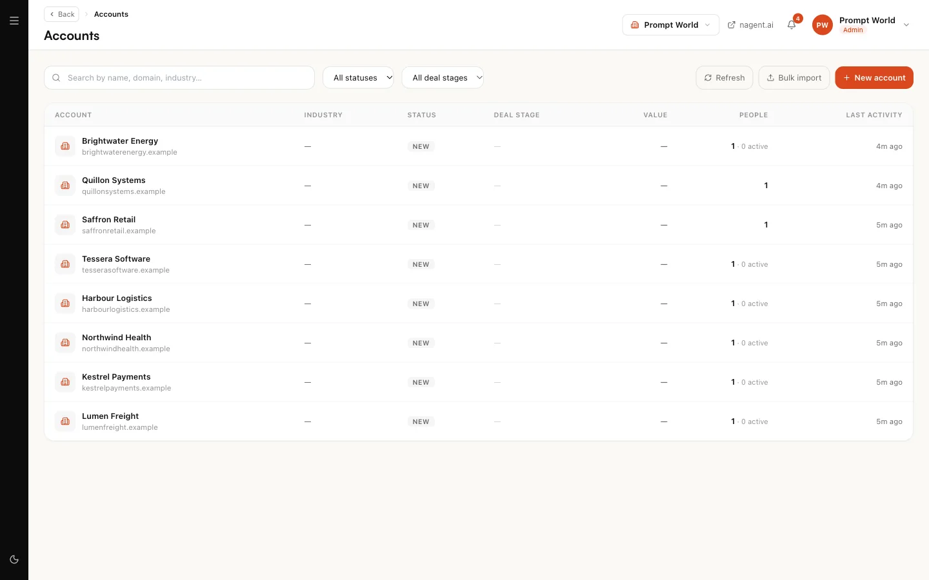Open the Northwind Health account name
This screenshot has height=580, width=929.
(x=117, y=338)
